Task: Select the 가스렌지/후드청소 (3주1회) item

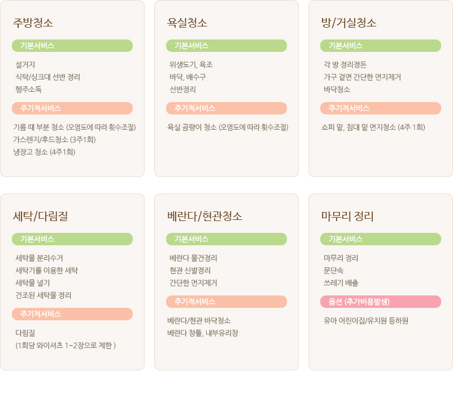Action: tap(54, 140)
